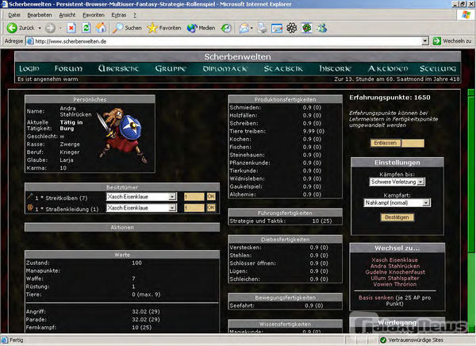Screen dimensions: 476x346
Task: Open the Favoriten star in toolbar
Action: point(152,27)
